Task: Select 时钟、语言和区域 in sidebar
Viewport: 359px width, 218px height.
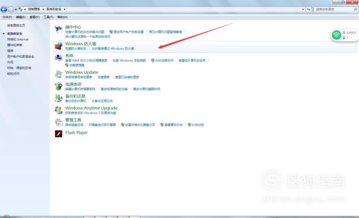Action: click(19, 68)
